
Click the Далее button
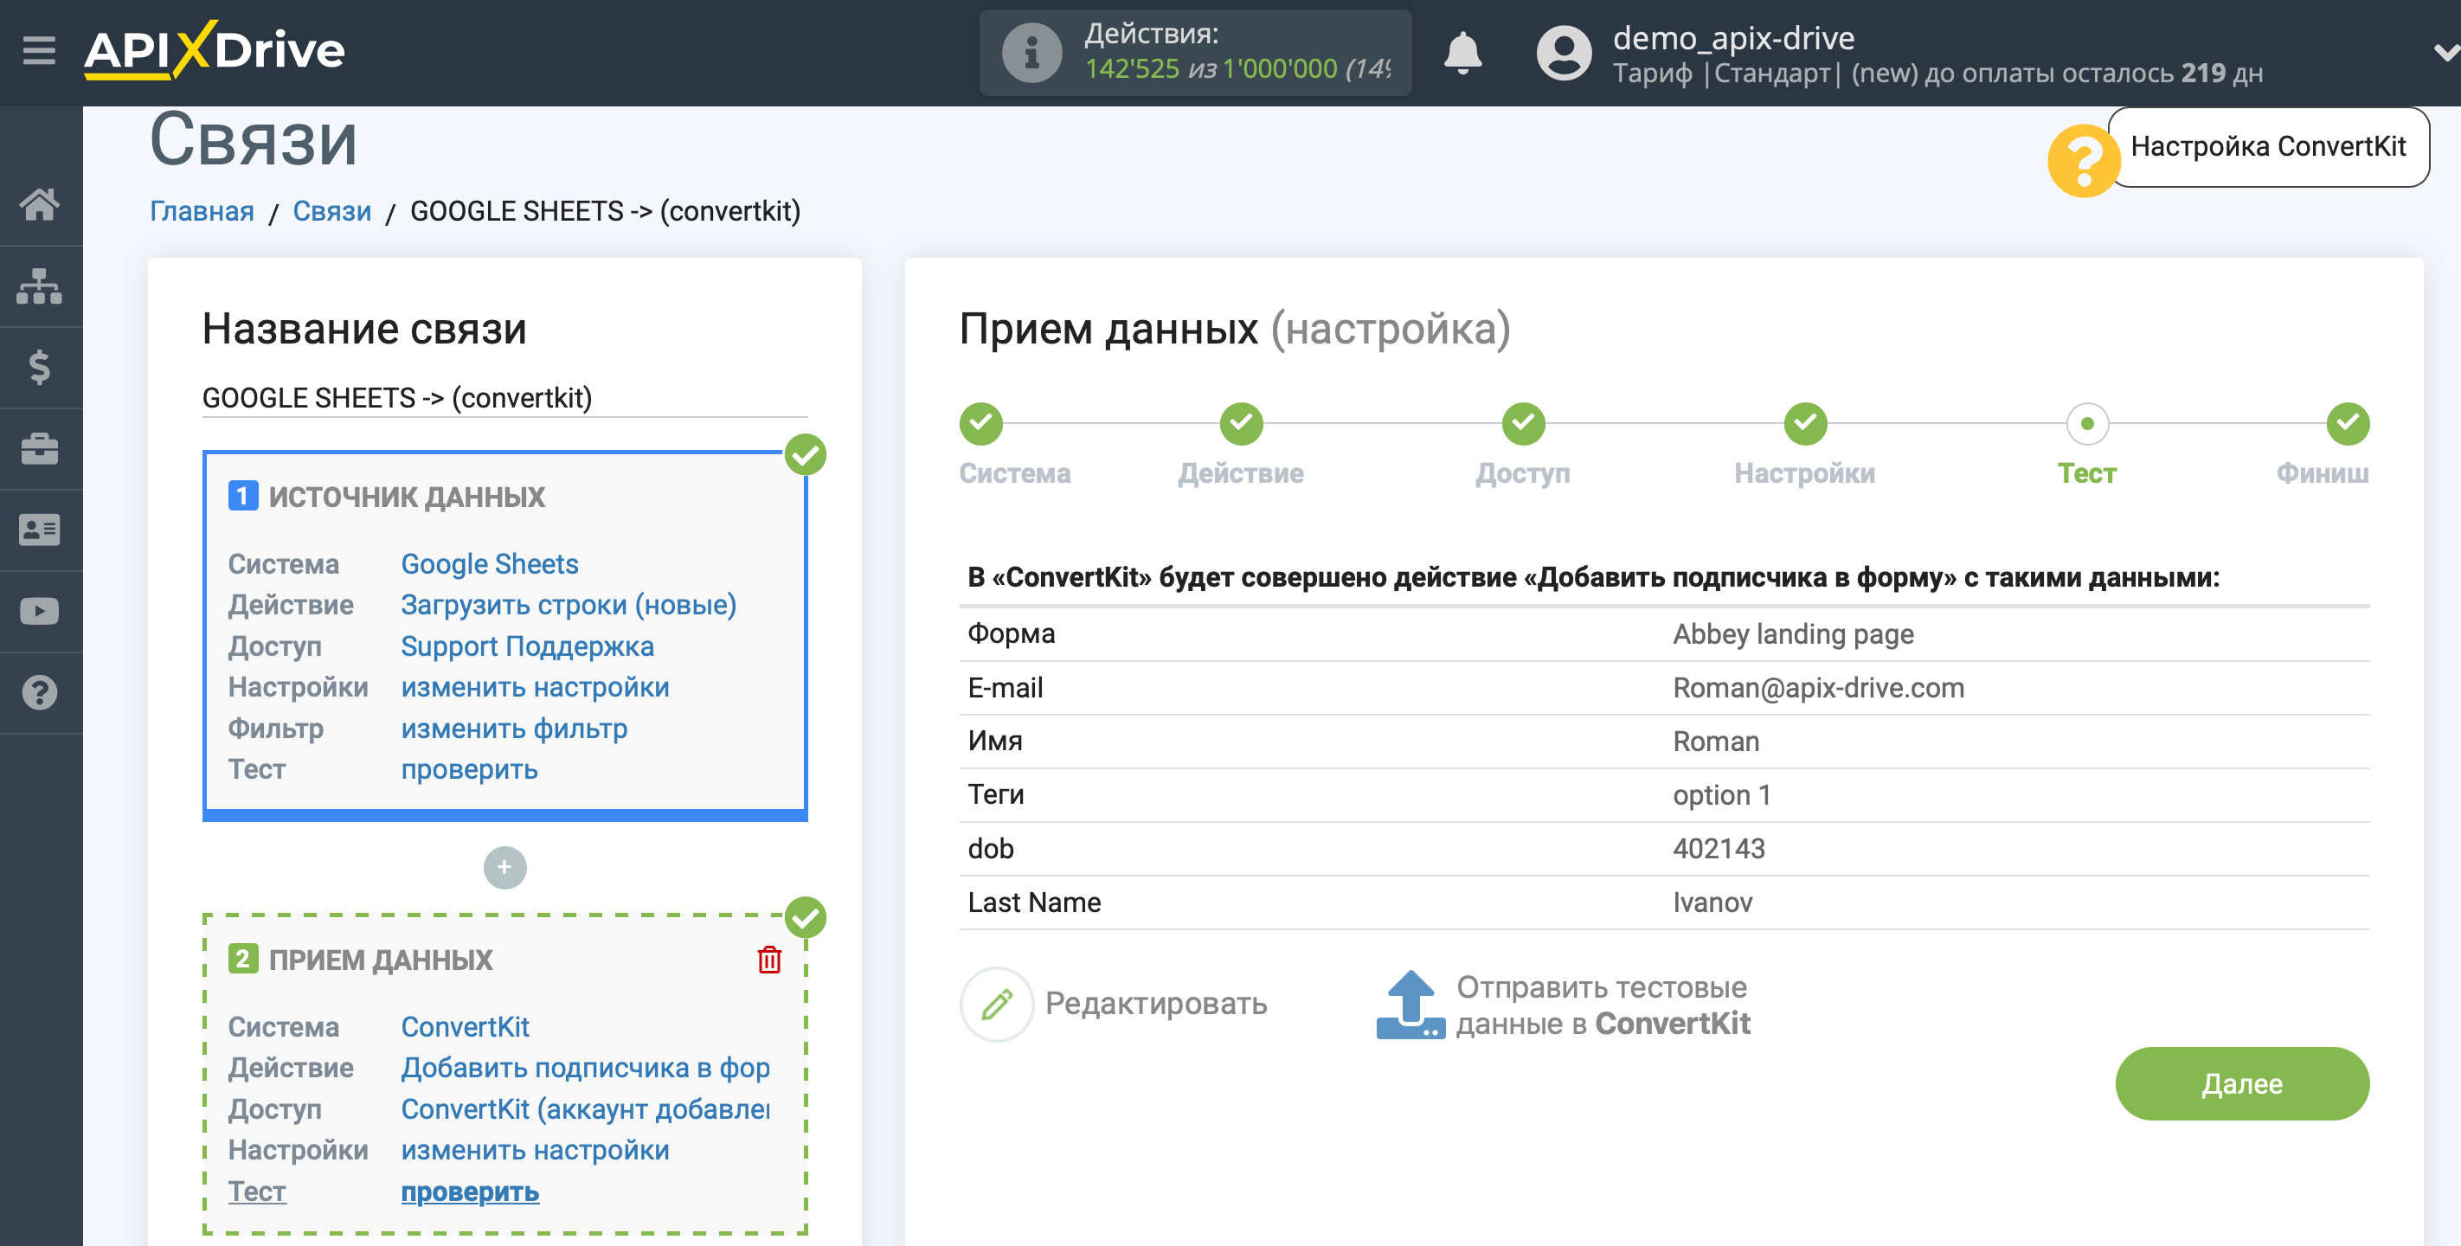tap(2241, 1082)
